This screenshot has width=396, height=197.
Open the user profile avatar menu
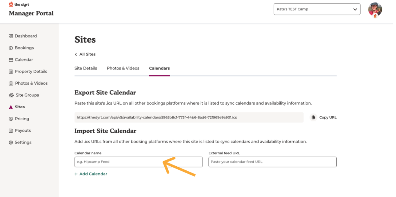click(x=375, y=10)
